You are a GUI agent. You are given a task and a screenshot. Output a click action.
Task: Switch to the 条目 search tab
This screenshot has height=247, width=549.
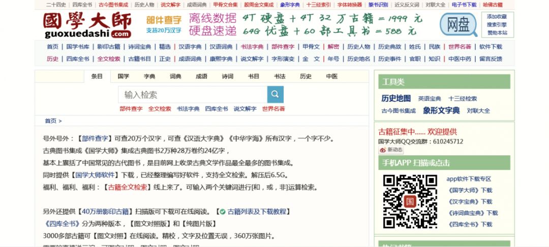click(x=97, y=77)
